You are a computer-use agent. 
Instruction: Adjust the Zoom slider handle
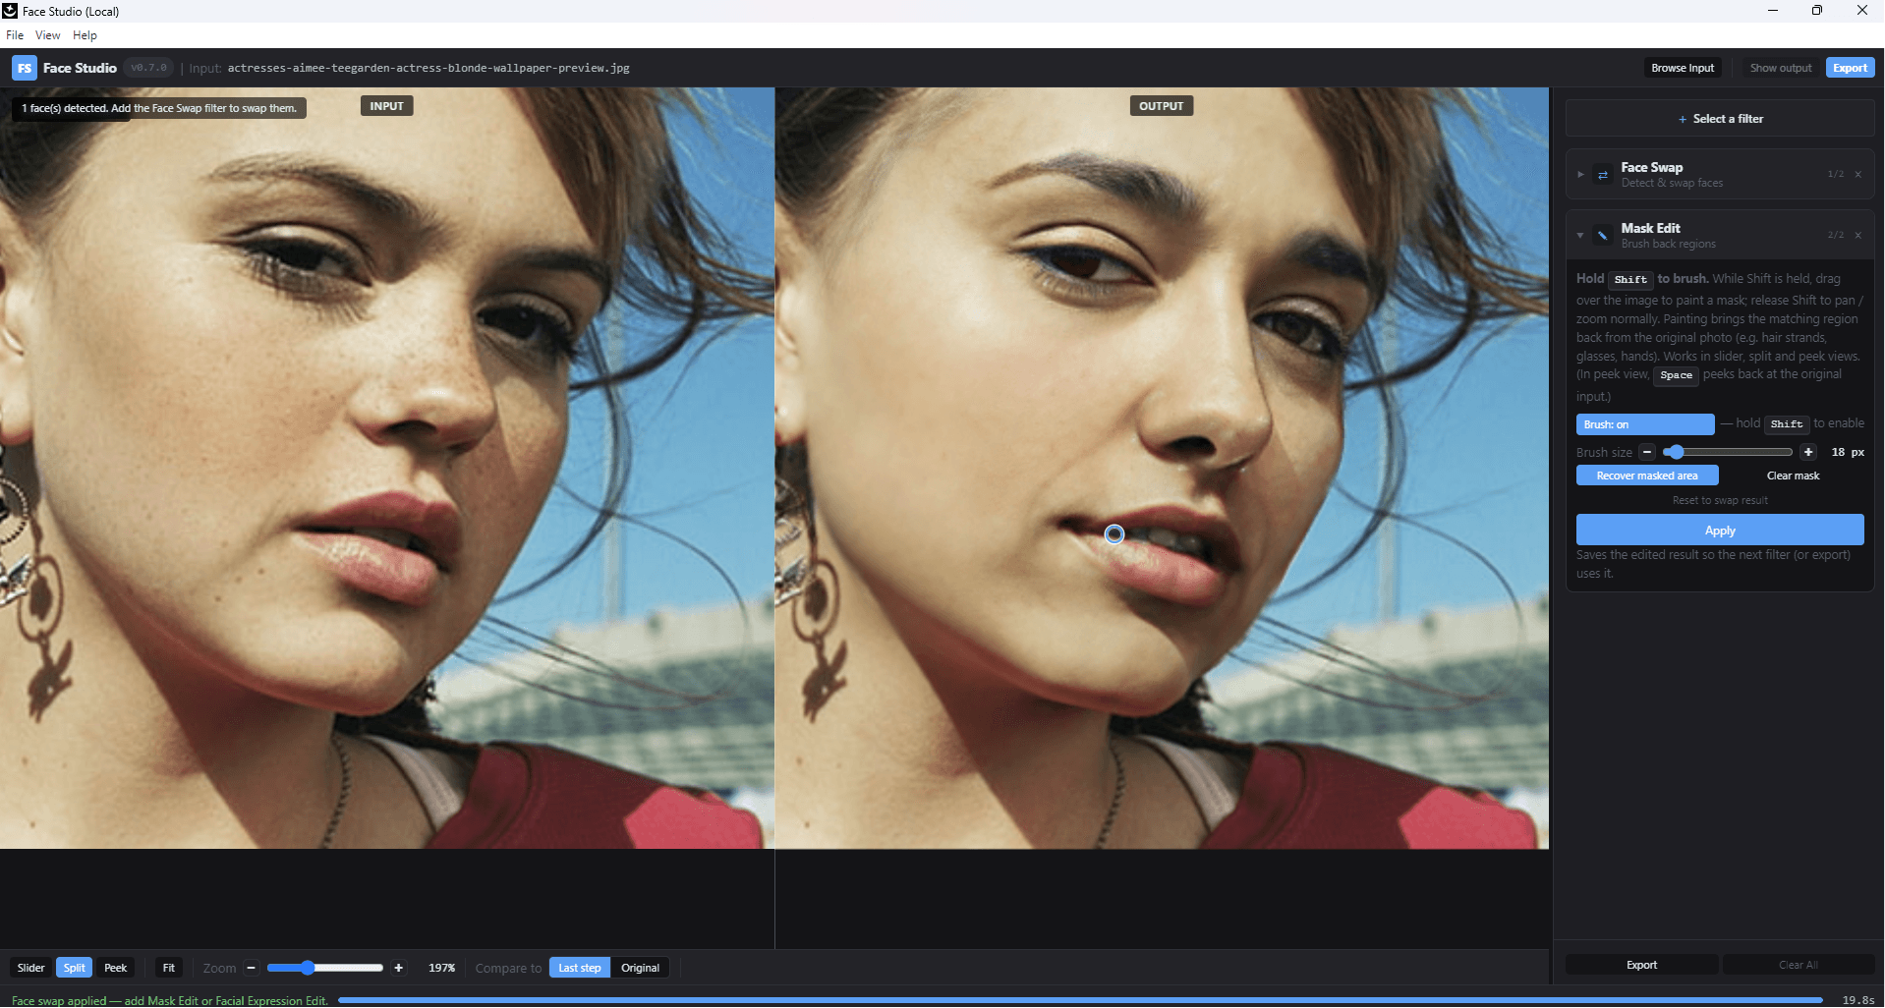pyautogui.click(x=308, y=968)
